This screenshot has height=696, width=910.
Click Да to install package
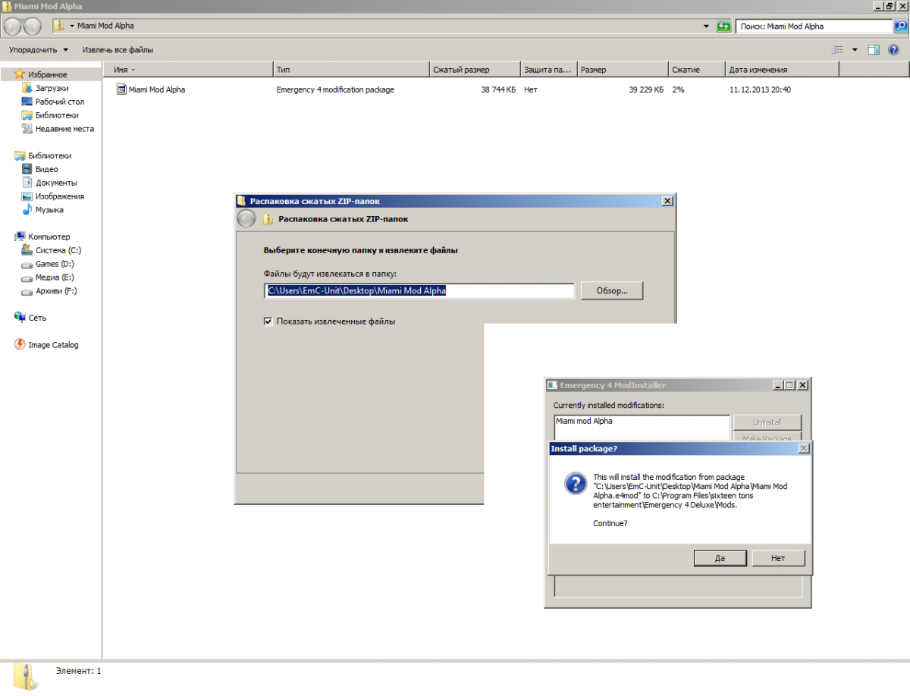pyautogui.click(x=720, y=558)
